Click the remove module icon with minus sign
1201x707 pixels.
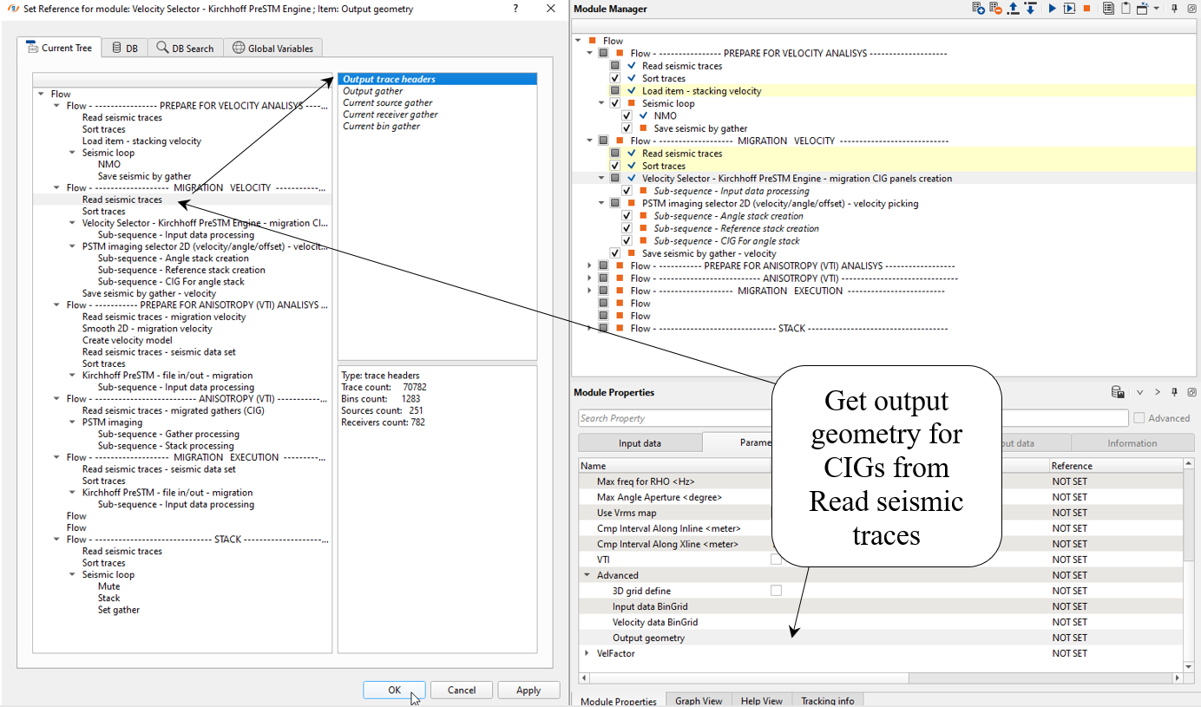(x=995, y=9)
